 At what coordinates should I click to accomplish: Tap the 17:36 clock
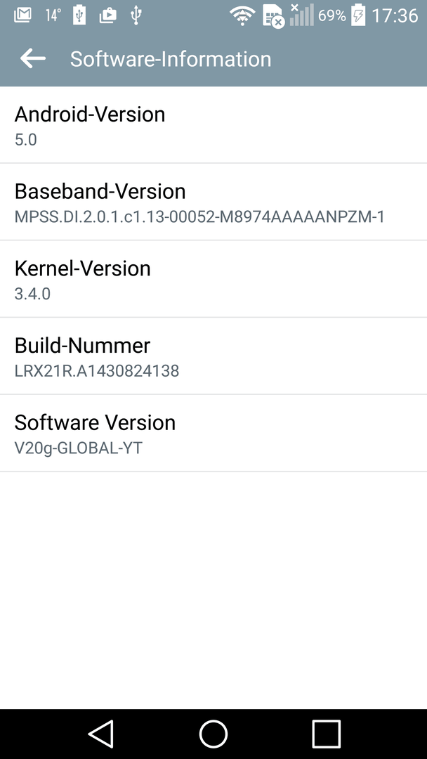[395, 16]
